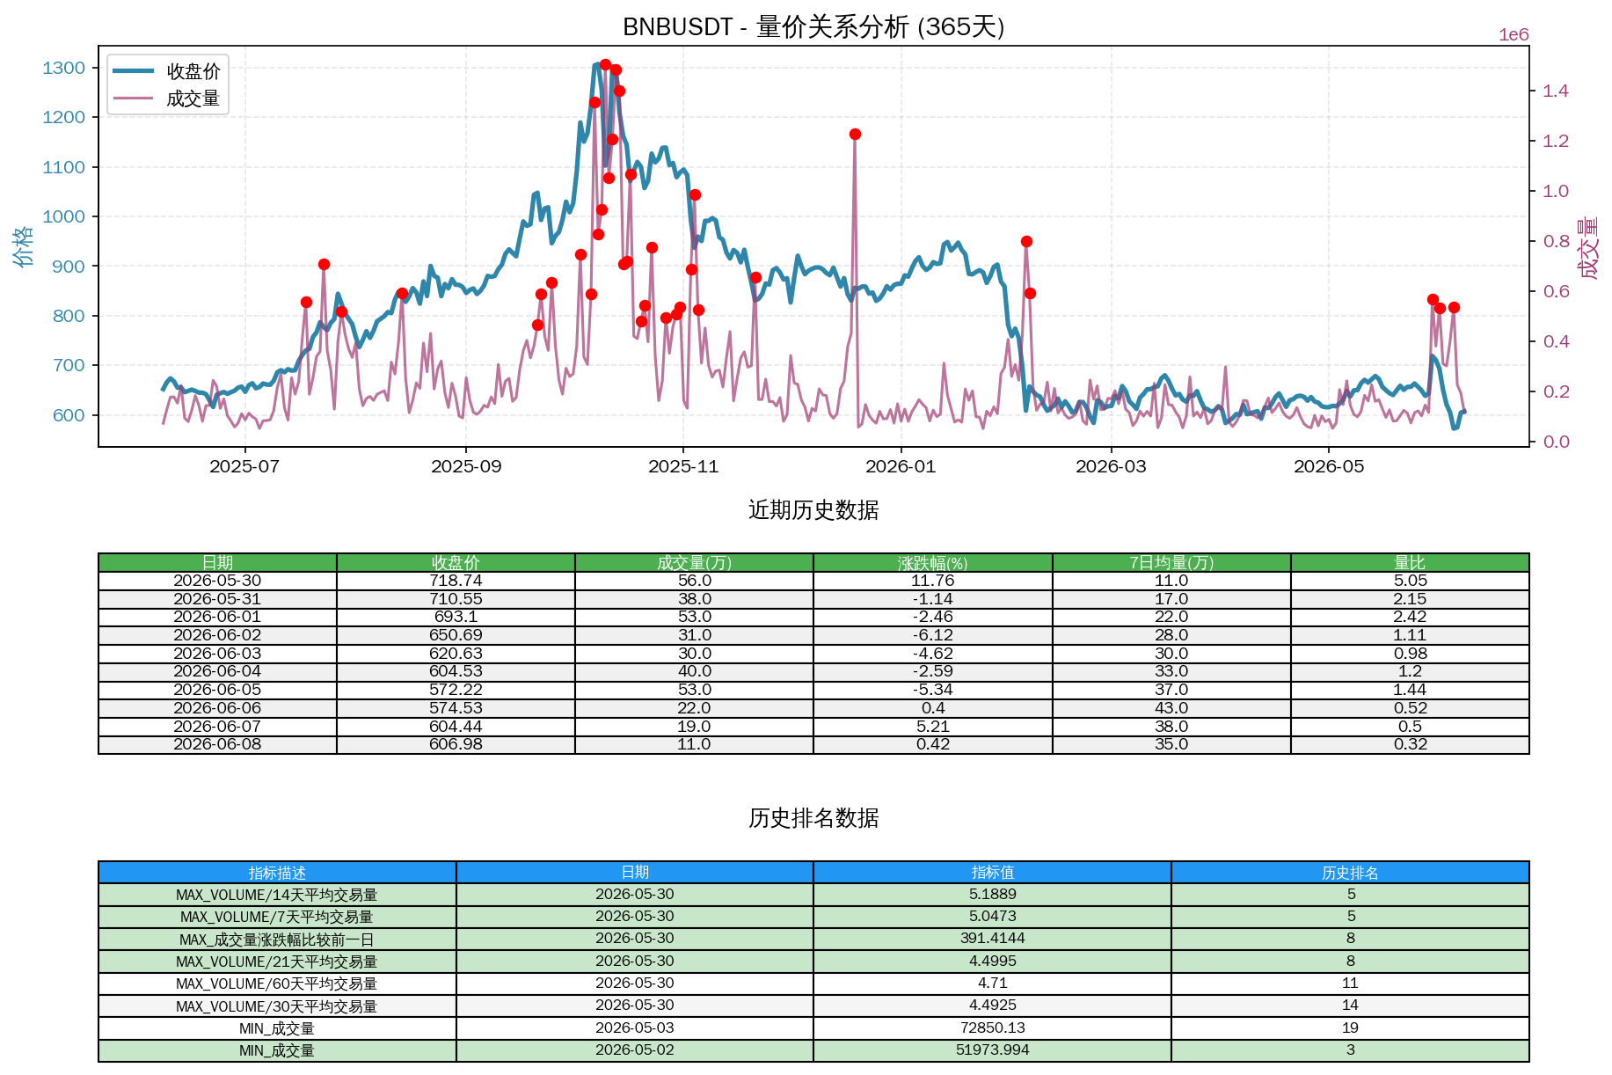Screen dimensions: 1612x1075
Task: Click the closing price cell 718.74
Action: point(456,581)
